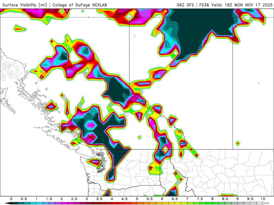Click the "Surface Visibility (mi)" title text
274x205 pixels.
(25, 5)
